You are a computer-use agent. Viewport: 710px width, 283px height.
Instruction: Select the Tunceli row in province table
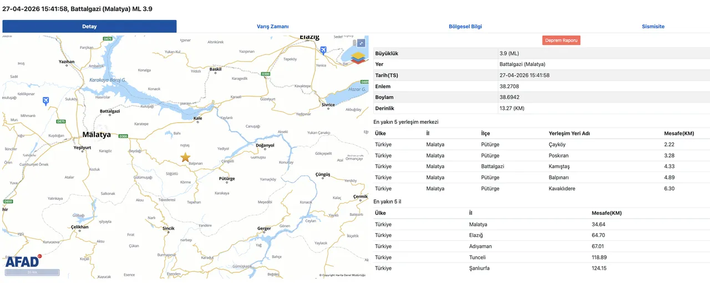click(541, 257)
